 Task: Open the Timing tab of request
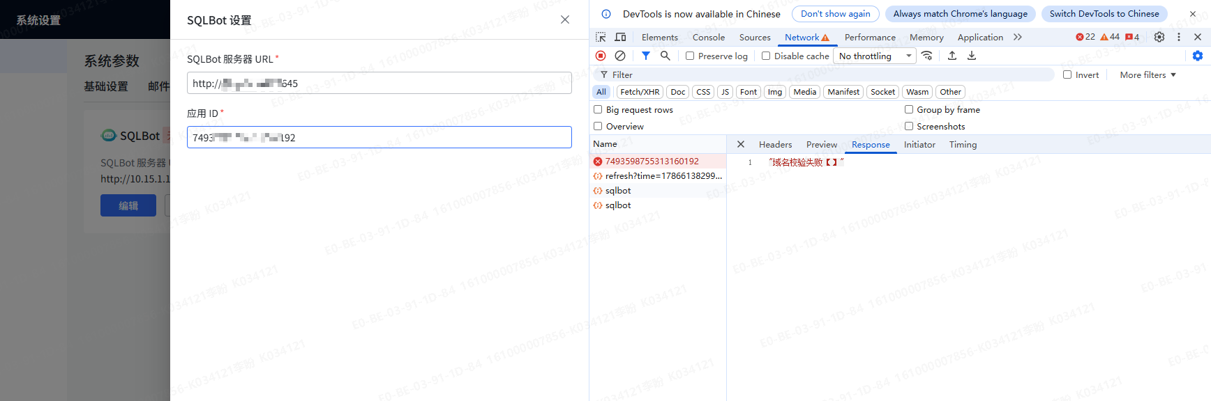(x=963, y=144)
